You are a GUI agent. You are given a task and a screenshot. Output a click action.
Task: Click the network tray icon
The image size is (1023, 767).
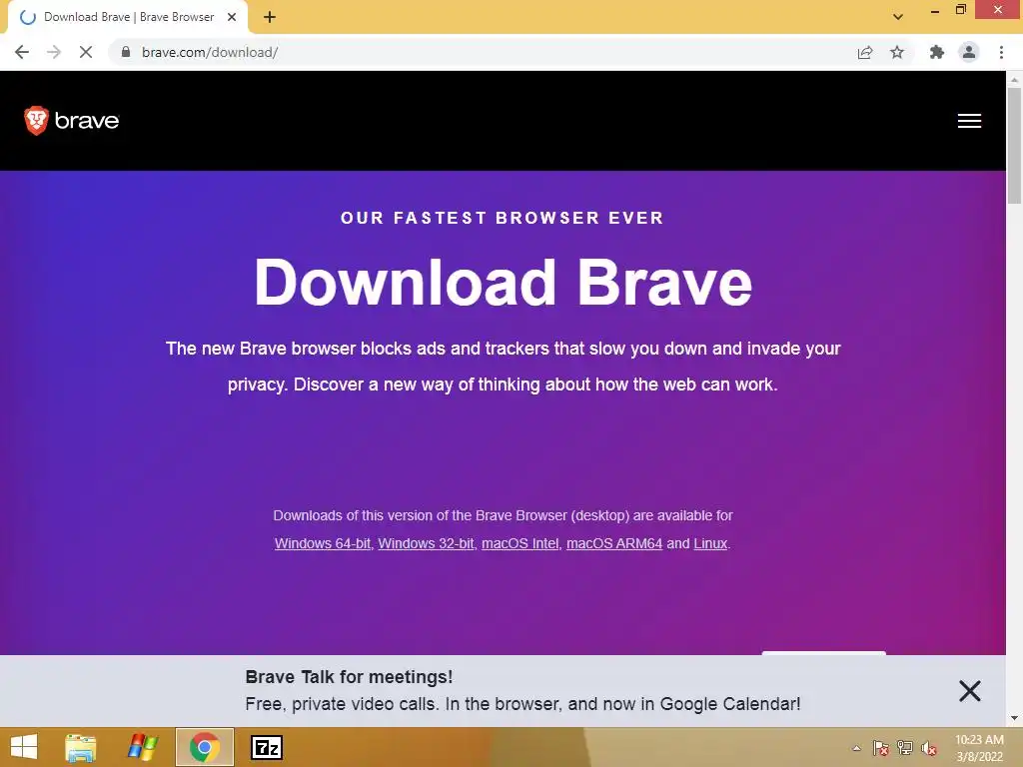tap(905, 748)
